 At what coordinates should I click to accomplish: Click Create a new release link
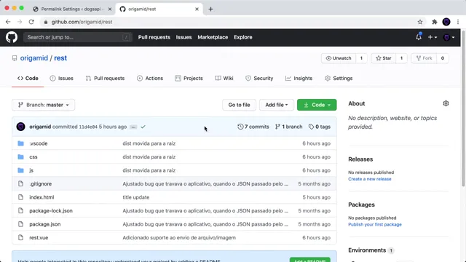click(x=370, y=179)
